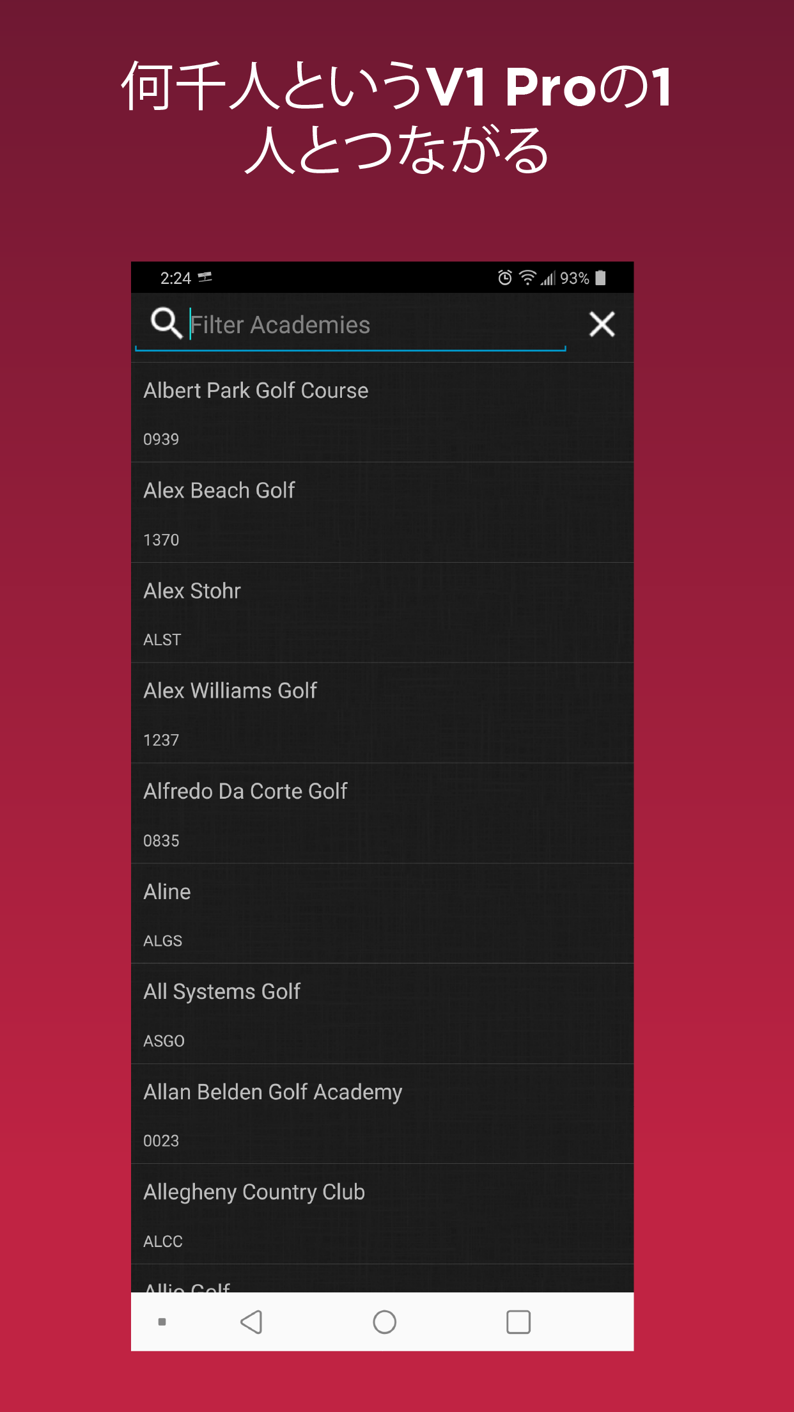The image size is (794, 1412).
Task: Choose Alex Beach Golf from list
Action: pyautogui.click(x=382, y=513)
